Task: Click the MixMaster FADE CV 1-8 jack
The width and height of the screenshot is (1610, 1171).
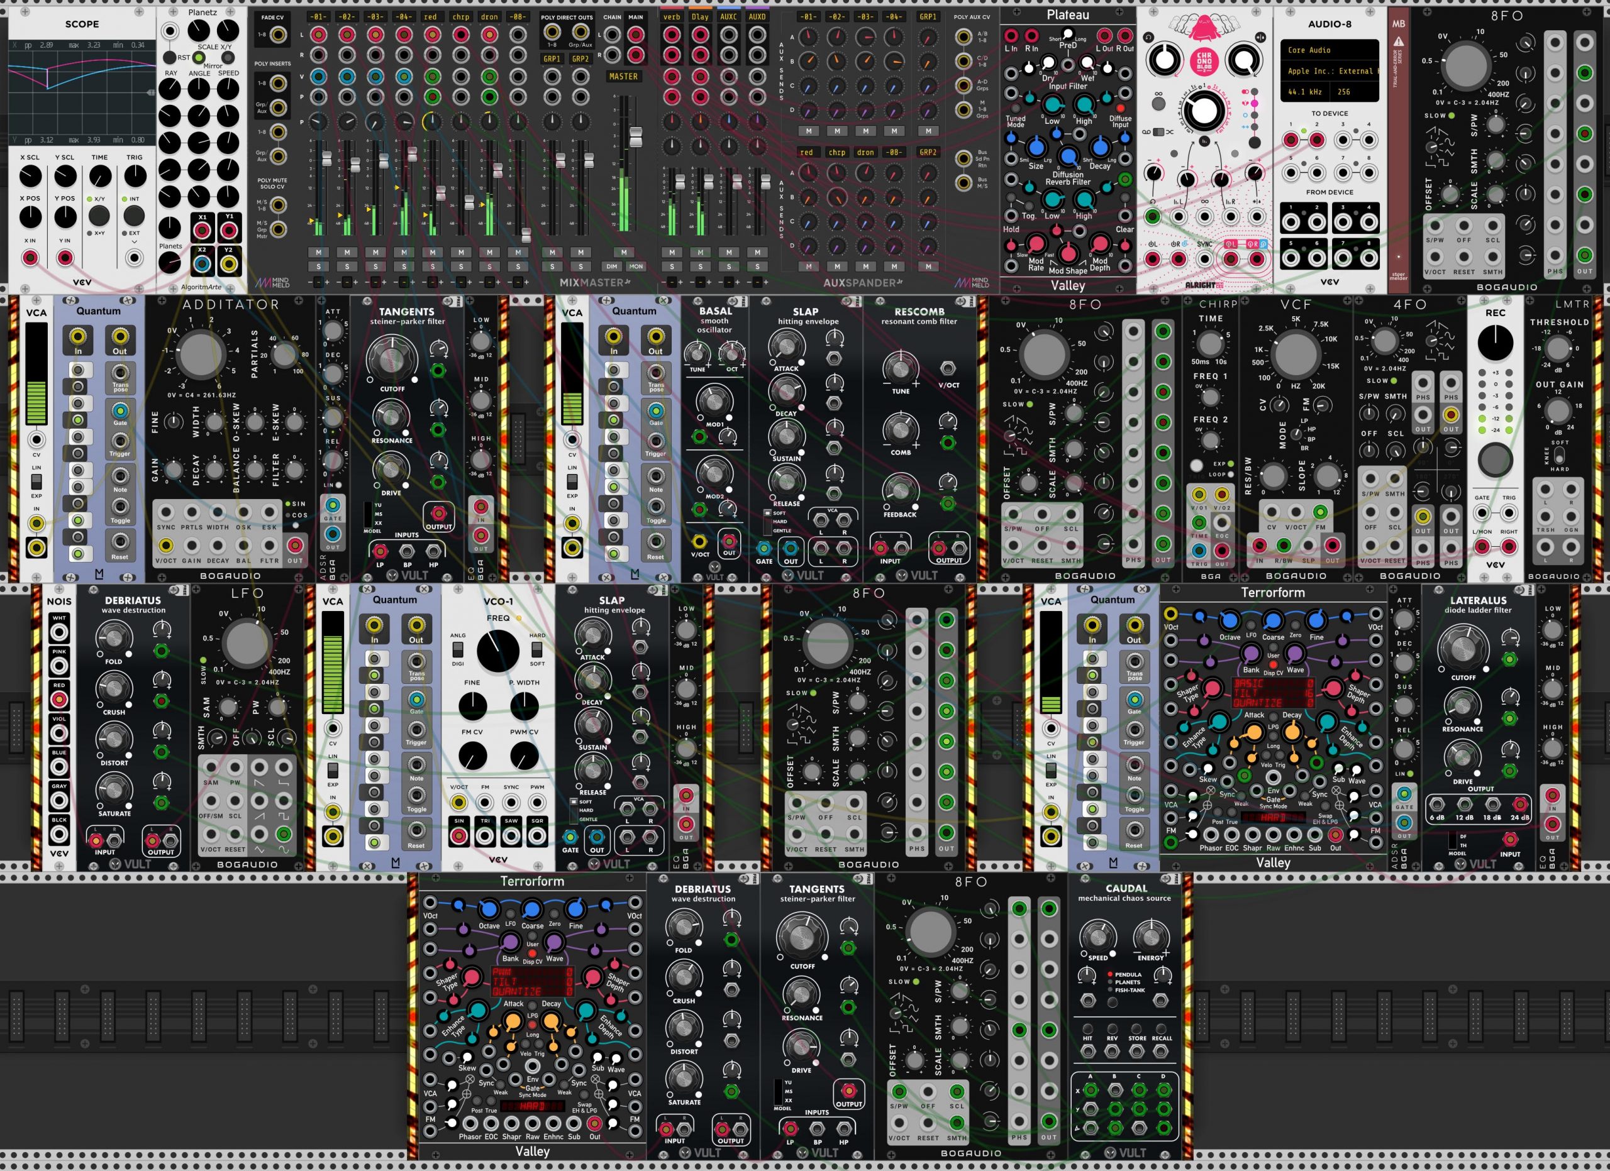Action: [x=277, y=34]
